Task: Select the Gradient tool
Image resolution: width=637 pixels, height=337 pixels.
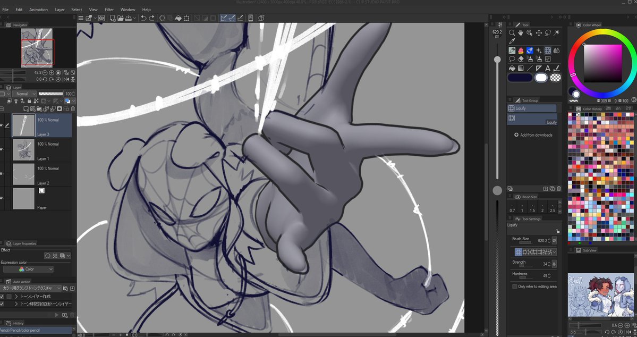Action: (521, 68)
